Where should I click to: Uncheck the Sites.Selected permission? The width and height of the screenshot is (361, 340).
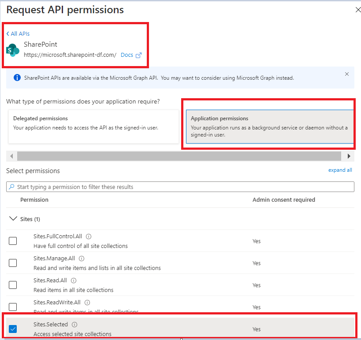point(13,329)
